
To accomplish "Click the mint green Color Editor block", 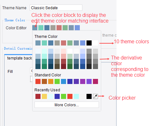I will tap(41, 28).
